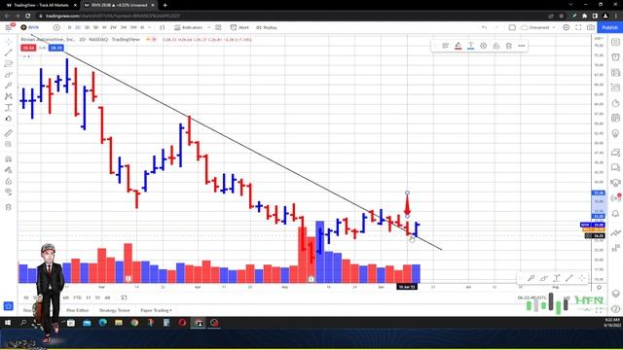Click the blue Publish button
The width and height of the screenshot is (623, 350).
click(610, 27)
